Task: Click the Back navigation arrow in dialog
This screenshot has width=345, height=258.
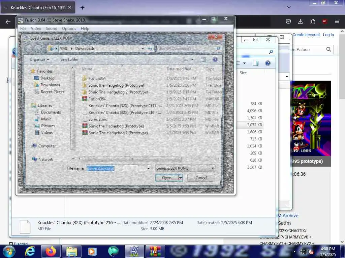Action: tap(29, 48)
